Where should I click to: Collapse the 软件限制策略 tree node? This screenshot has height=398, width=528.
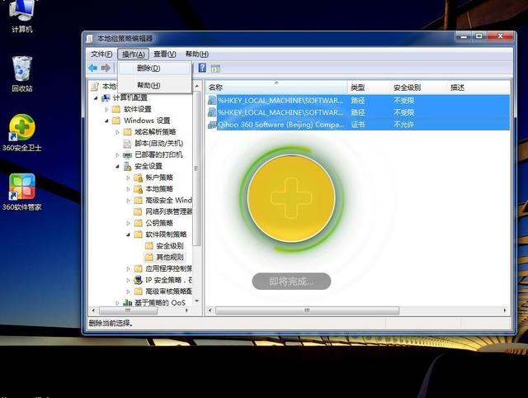(x=128, y=235)
